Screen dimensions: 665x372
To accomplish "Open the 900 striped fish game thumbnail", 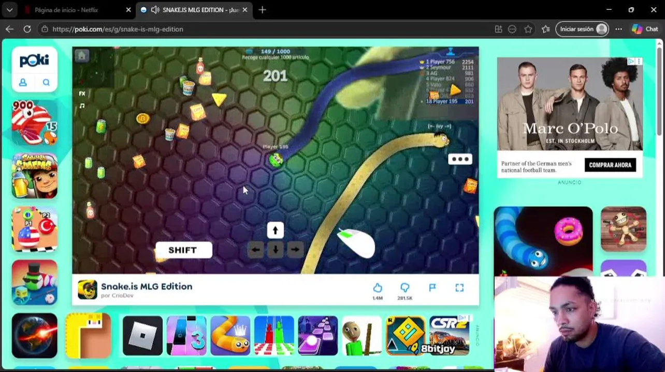I will pos(35,122).
